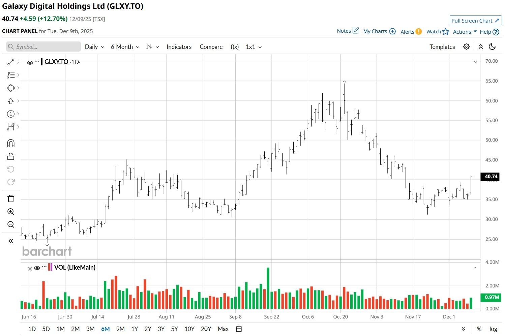Select the 1M time range
Image resolution: width=505 pixels, height=336 pixels.
click(61, 329)
